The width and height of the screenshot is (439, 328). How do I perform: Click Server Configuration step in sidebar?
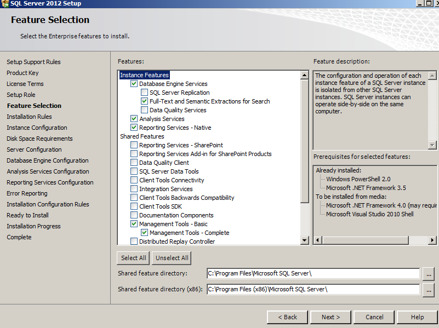coord(34,149)
